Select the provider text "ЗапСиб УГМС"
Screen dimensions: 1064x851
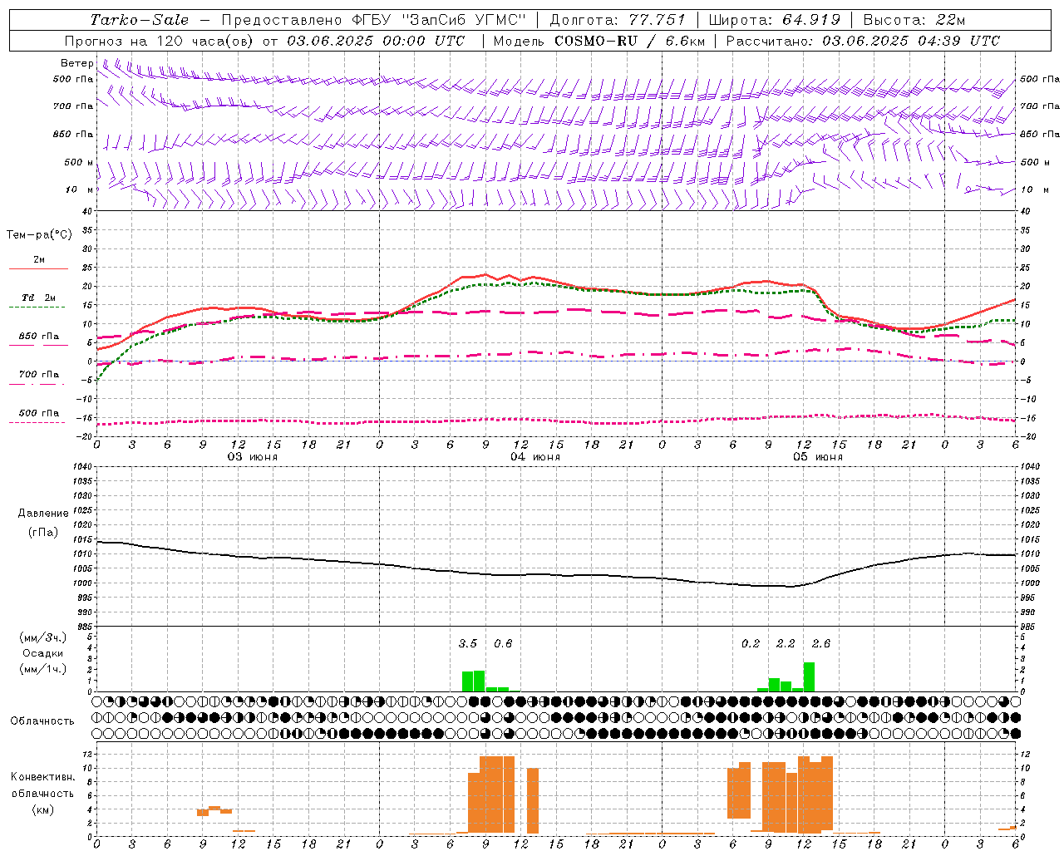pos(464,20)
